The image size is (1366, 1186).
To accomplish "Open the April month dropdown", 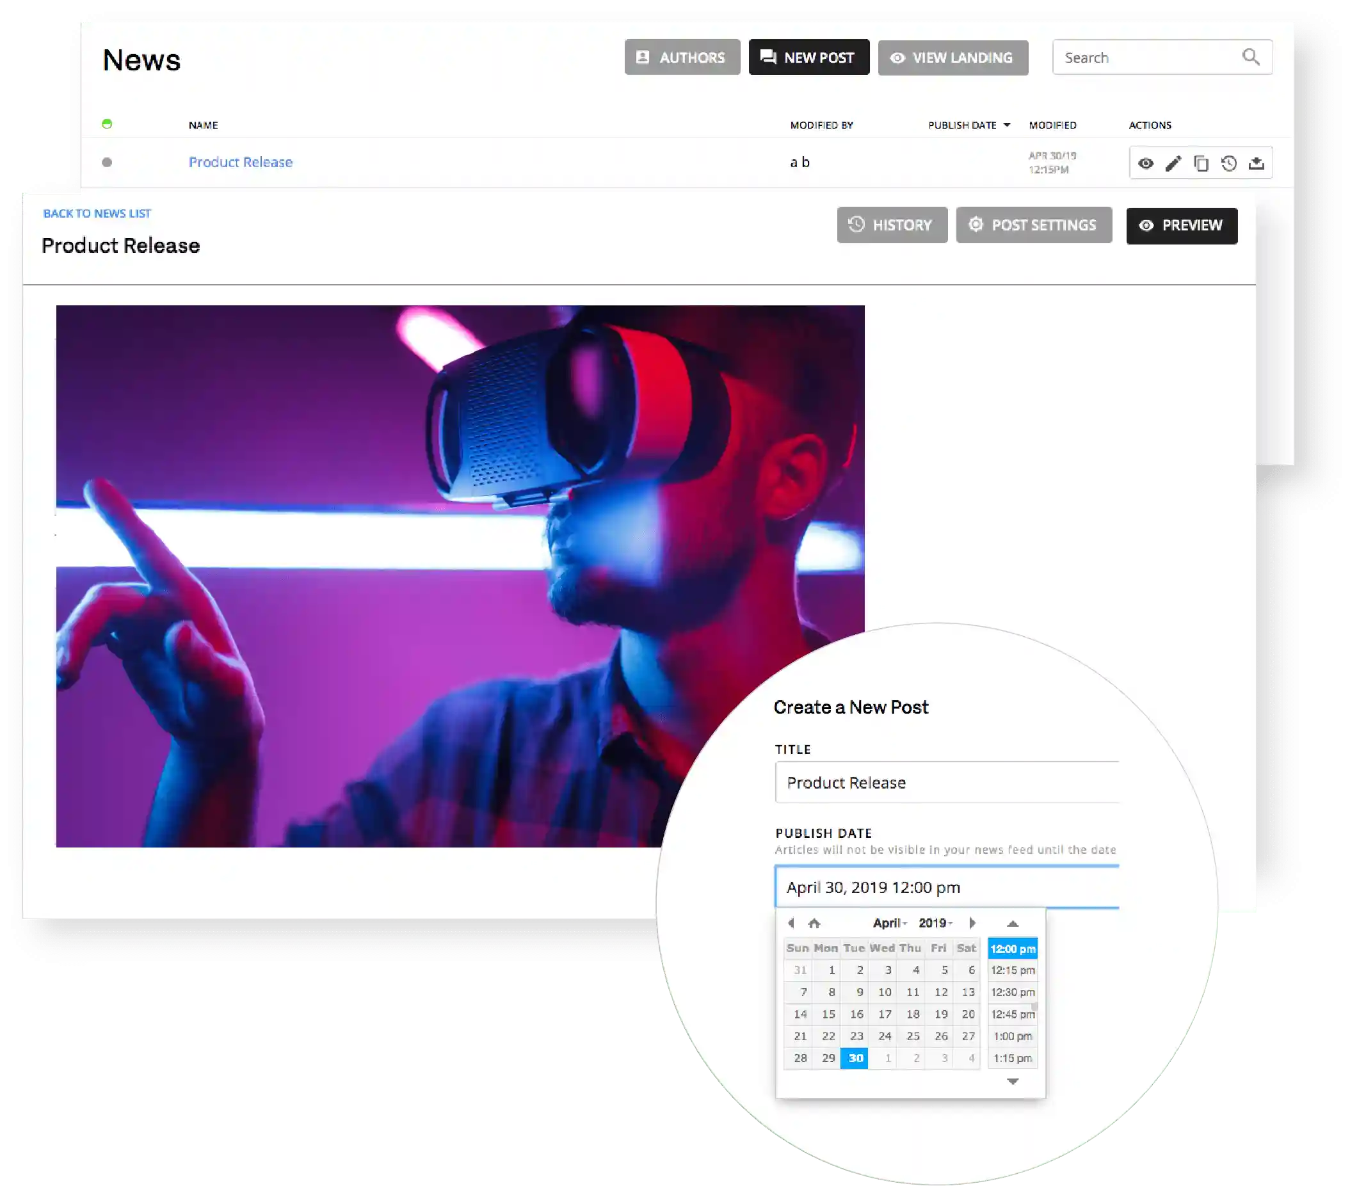I will (890, 923).
